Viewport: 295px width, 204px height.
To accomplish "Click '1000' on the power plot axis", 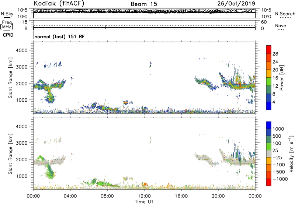I will pos(21,100).
